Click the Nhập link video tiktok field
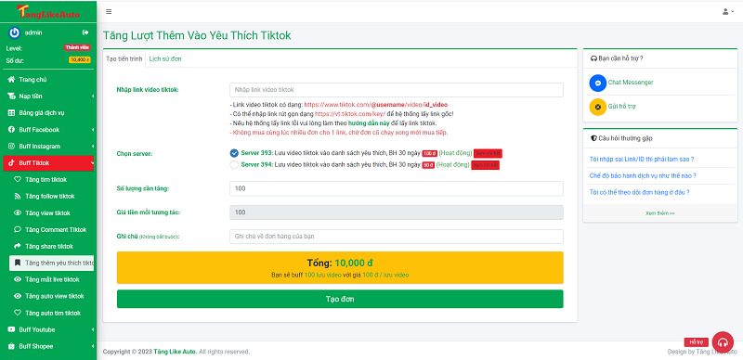Screen dimensions: 743x360 (x=397, y=89)
